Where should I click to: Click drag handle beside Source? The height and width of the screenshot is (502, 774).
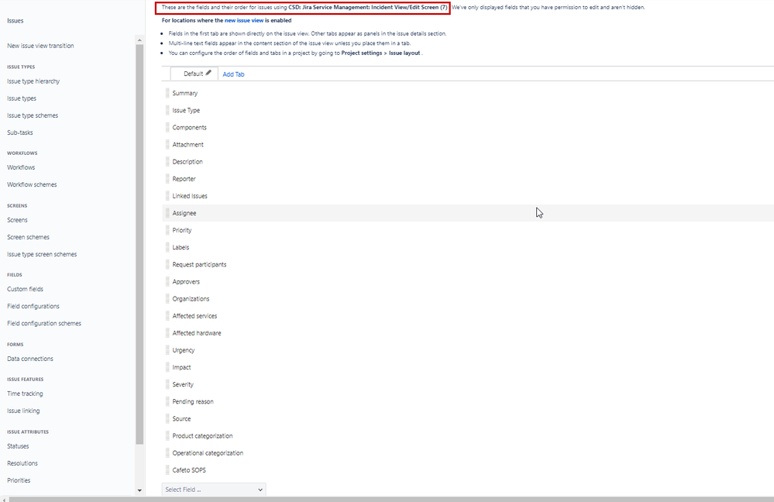(x=167, y=418)
